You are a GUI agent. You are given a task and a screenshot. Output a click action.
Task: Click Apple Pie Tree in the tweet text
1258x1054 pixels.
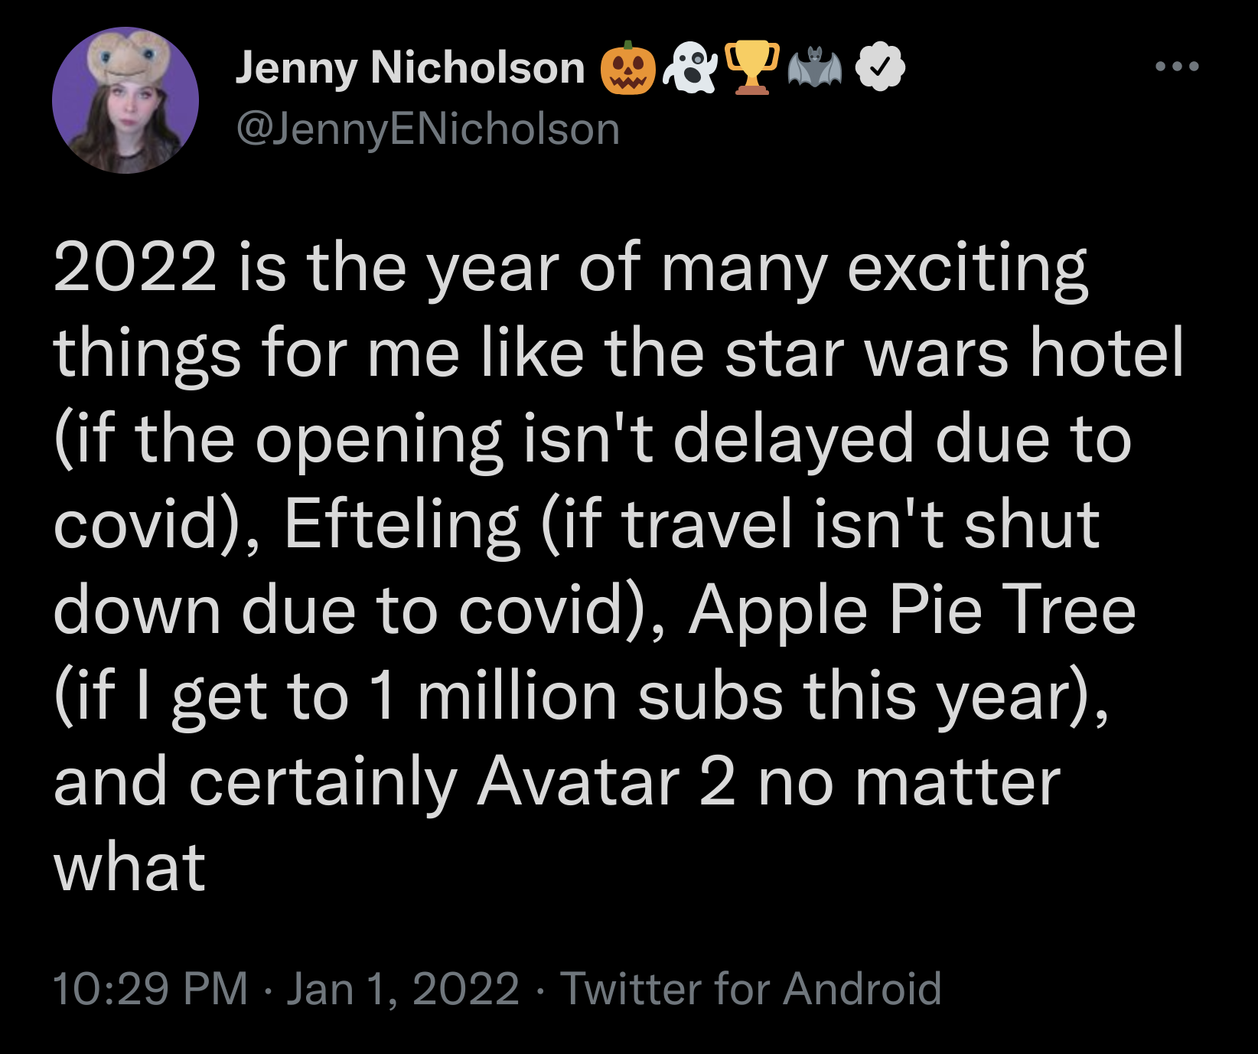pos(912,612)
